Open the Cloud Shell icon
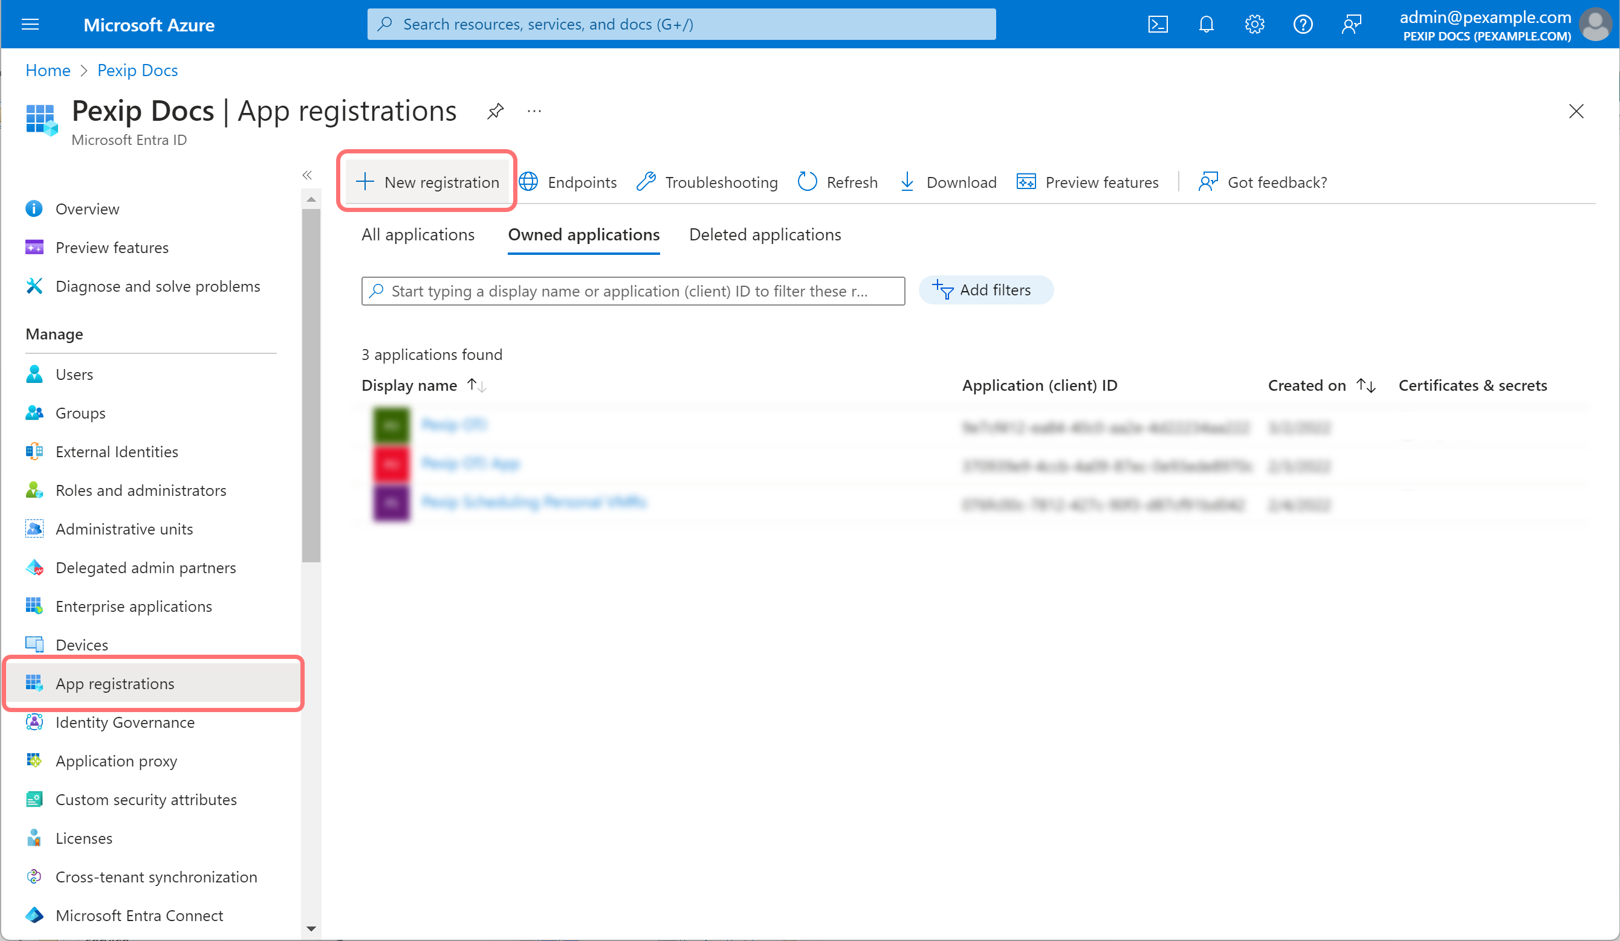This screenshot has width=1620, height=941. [1157, 24]
